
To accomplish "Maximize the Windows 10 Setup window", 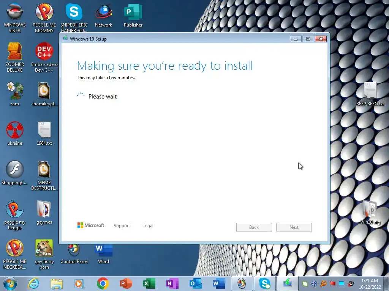I will [x=308, y=39].
